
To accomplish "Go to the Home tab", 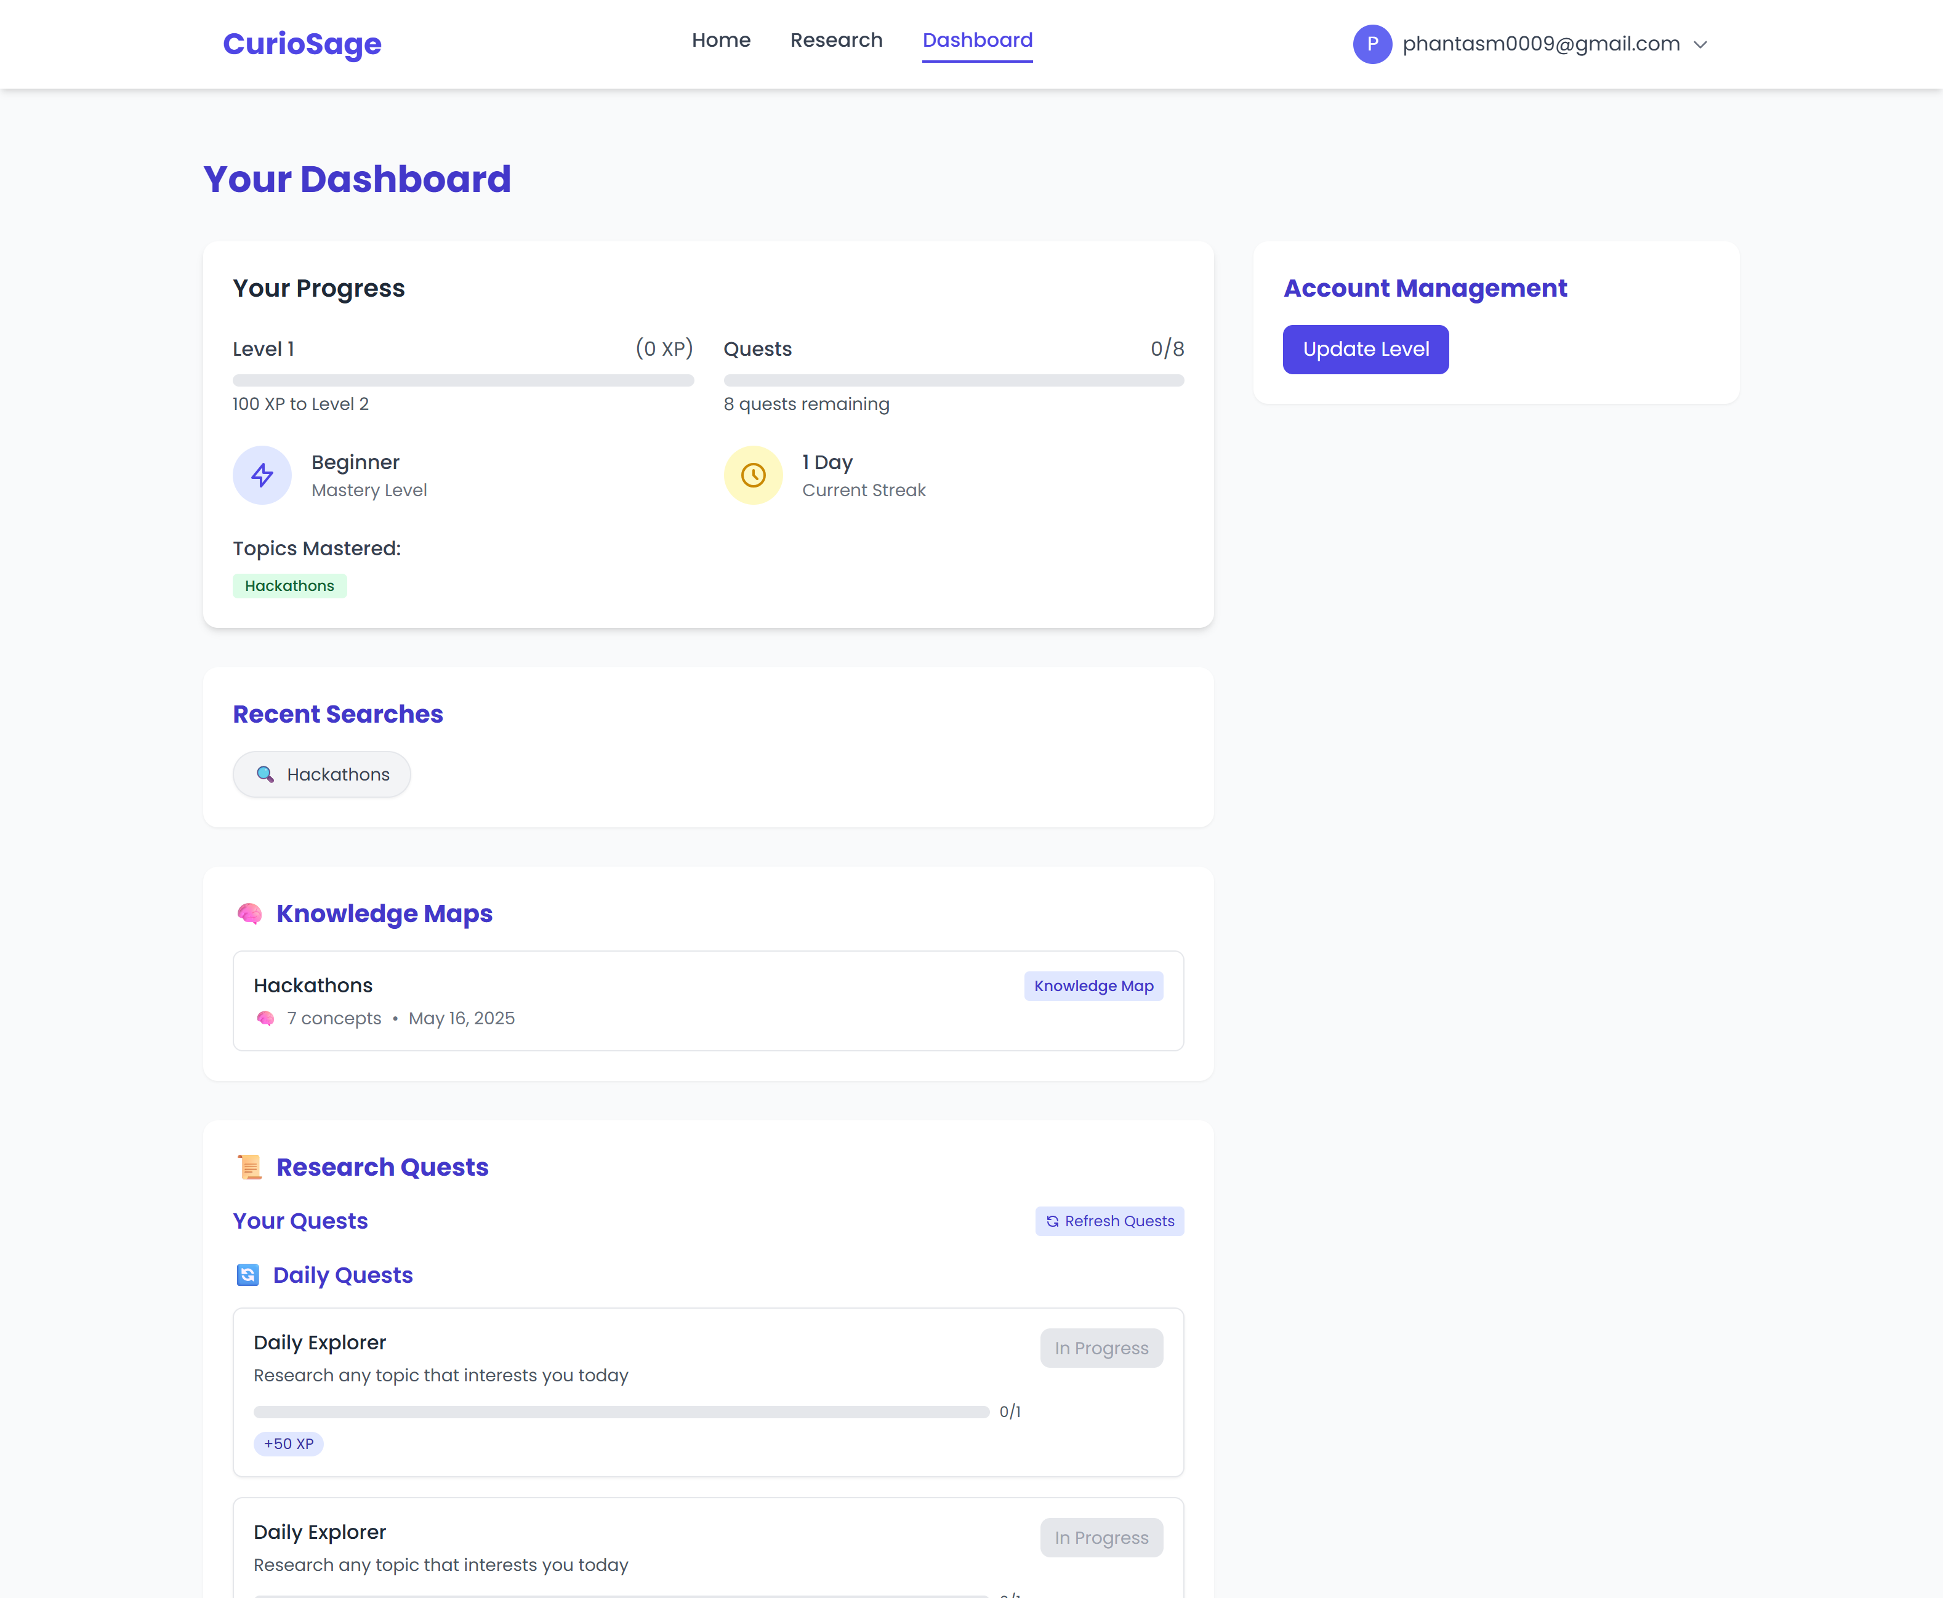I will point(721,41).
